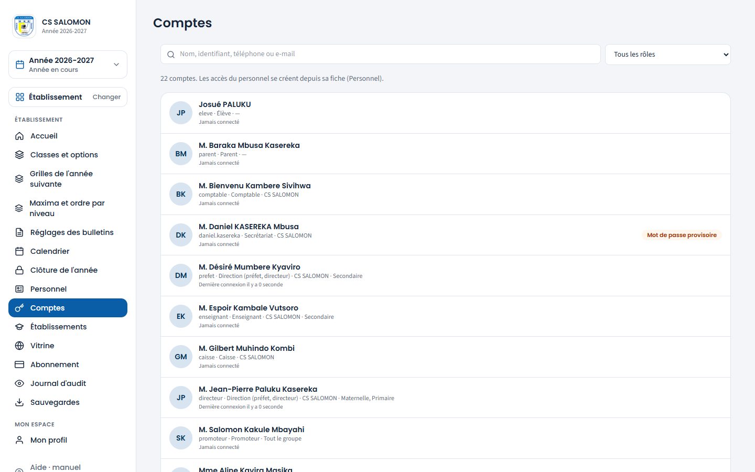
Task: Click the graduation cap icon for Établissements
Action: [x=19, y=327]
